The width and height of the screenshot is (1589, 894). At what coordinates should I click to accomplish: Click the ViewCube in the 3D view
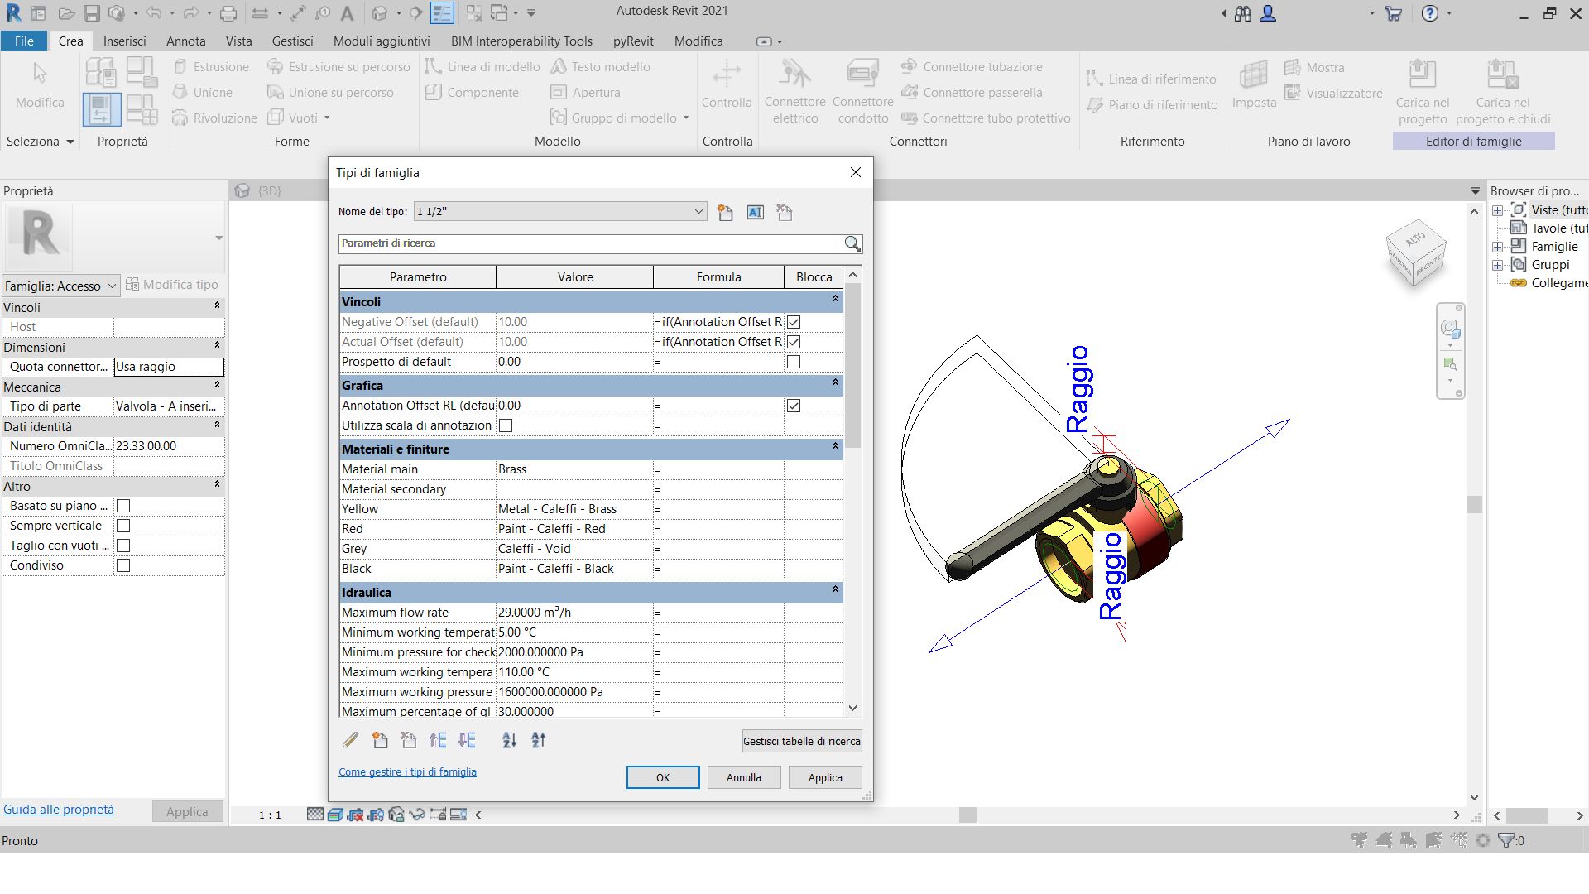pos(1416,253)
